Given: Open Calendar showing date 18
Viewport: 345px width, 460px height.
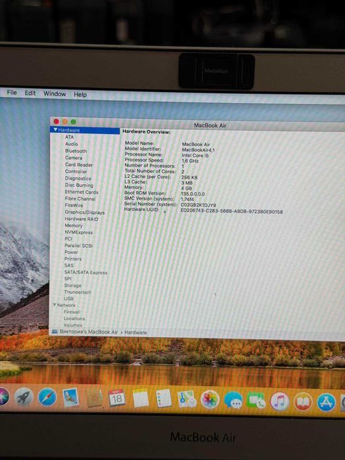Looking at the screenshot, I should pos(117,398).
